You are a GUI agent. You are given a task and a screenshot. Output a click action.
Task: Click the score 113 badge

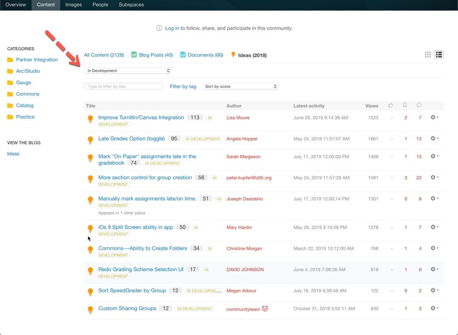click(x=195, y=117)
